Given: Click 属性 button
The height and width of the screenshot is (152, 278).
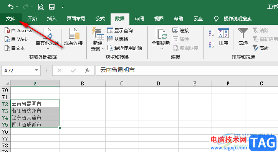Looking at the screenshot, I should tap(181, 39).
